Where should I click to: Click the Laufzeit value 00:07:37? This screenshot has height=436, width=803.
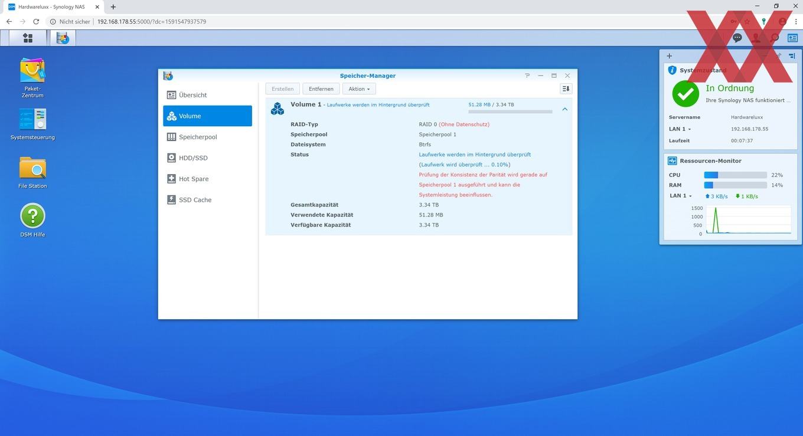[742, 141]
